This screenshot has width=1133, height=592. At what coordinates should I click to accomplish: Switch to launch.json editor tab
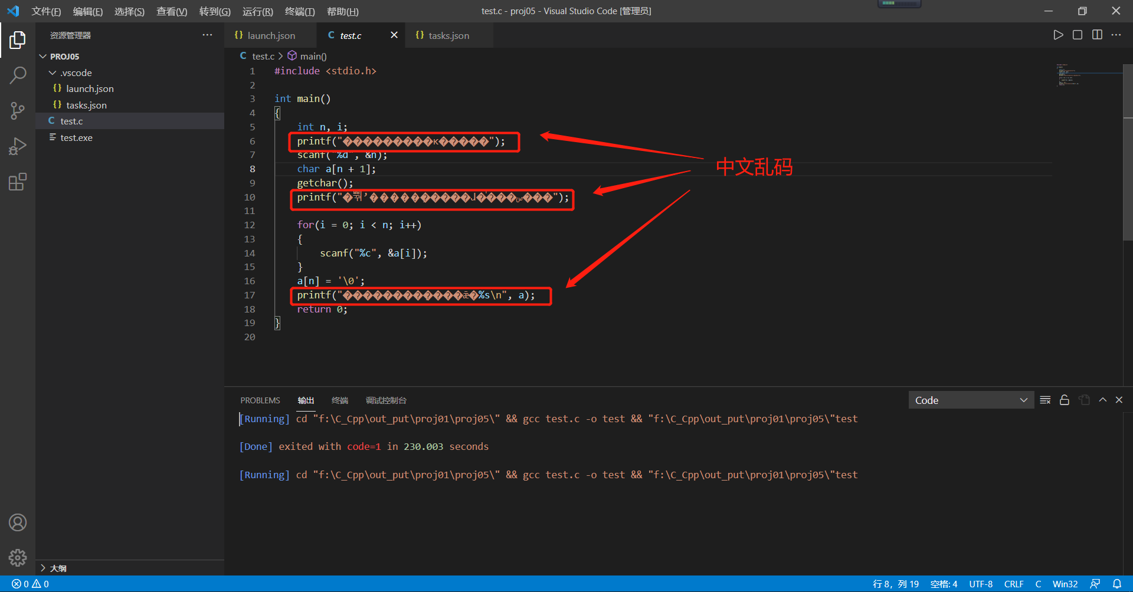pyautogui.click(x=271, y=35)
